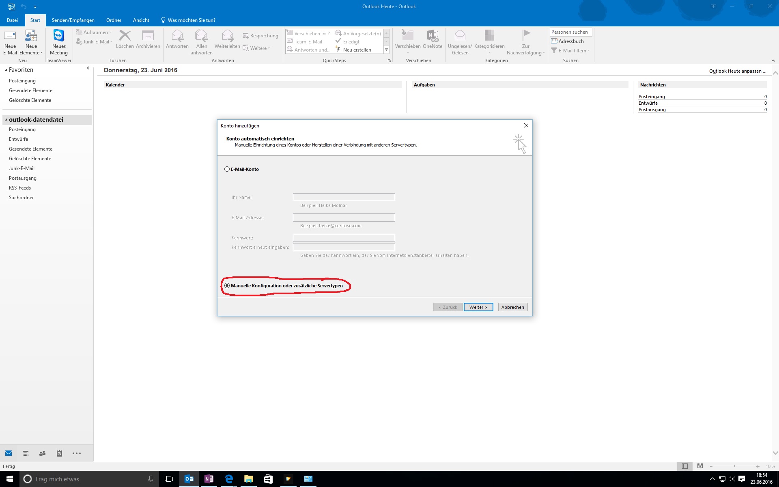Click the OneNote ribbon icon
The height and width of the screenshot is (487, 779).
pyautogui.click(x=433, y=37)
